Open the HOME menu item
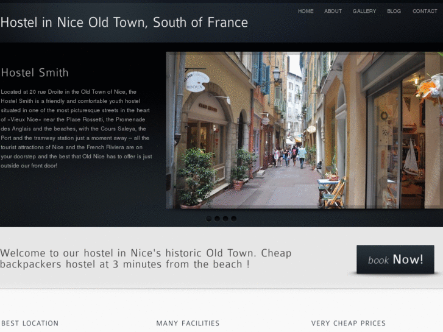This screenshot has height=332, width=443. (x=306, y=11)
